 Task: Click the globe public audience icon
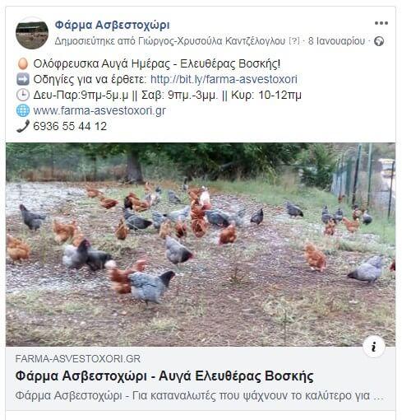pos(379,41)
